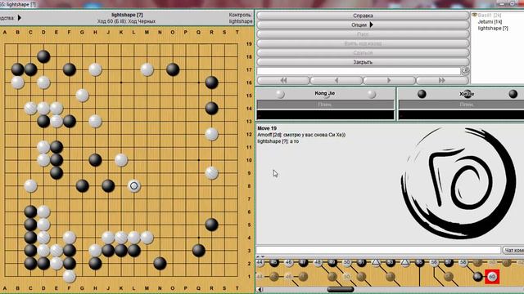Click the empty Q4 star point on the board

tap(199, 238)
